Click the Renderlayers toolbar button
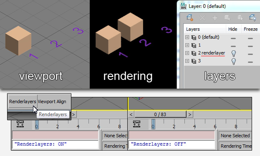The width and height of the screenshot is (260, 156). (x=23, y=102)
